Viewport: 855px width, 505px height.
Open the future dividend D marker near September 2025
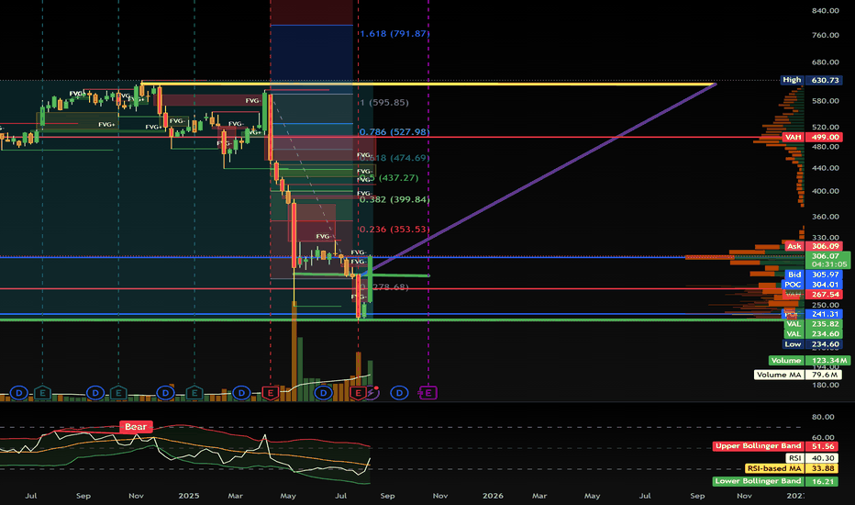coord(399,393)
